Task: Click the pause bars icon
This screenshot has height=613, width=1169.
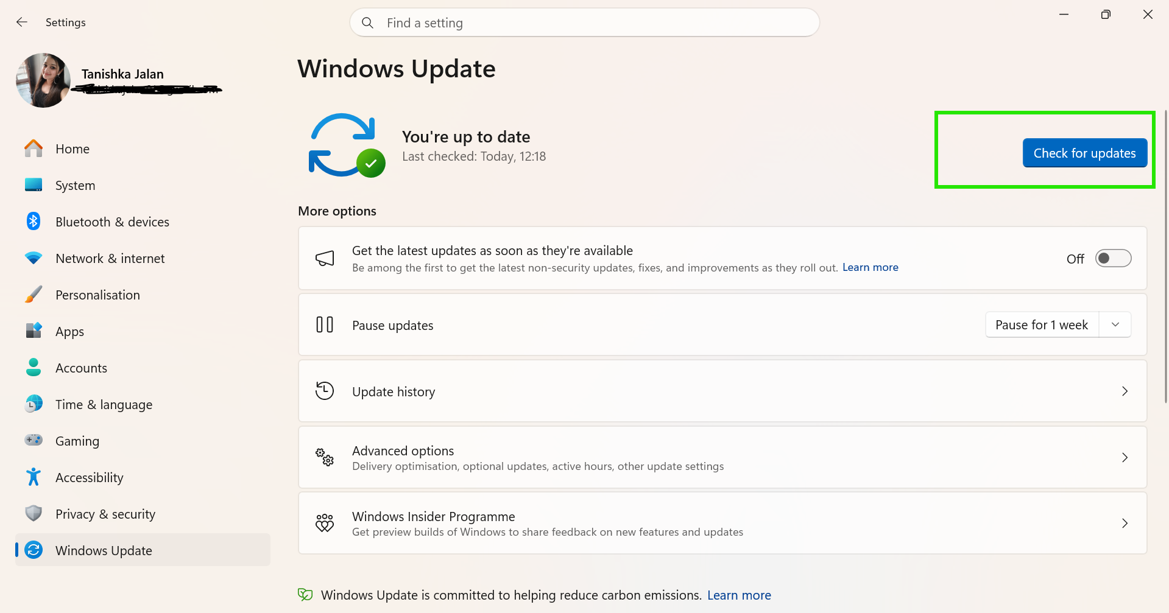Action: pos(325,324)
